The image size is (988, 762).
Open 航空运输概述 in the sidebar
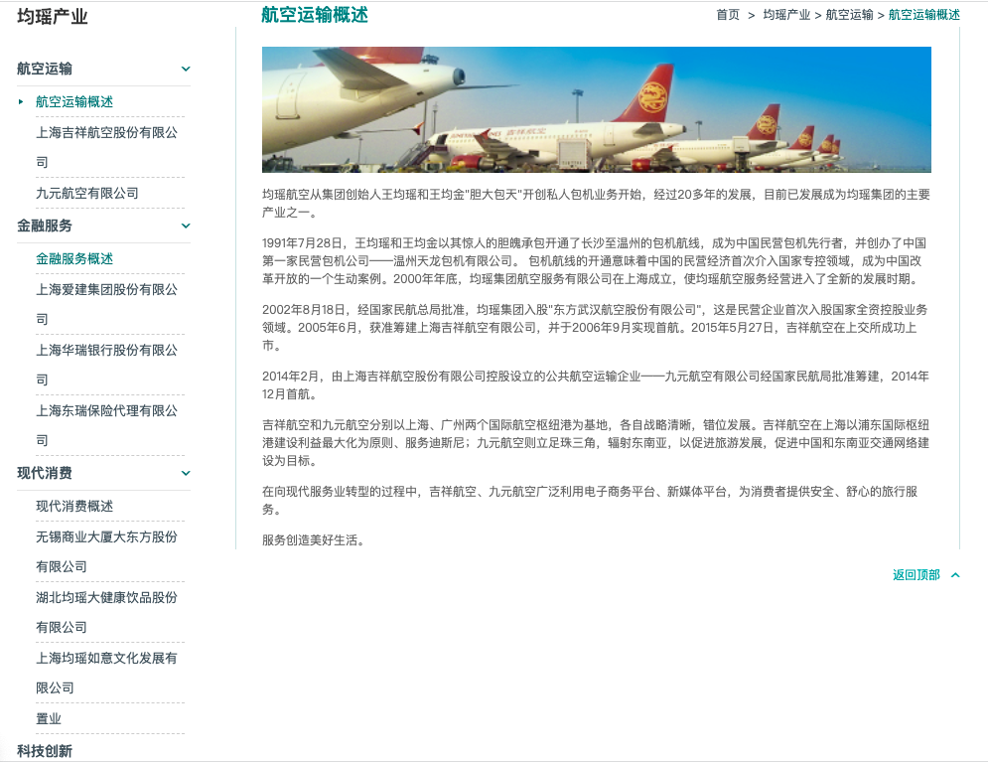coord(74,101)
